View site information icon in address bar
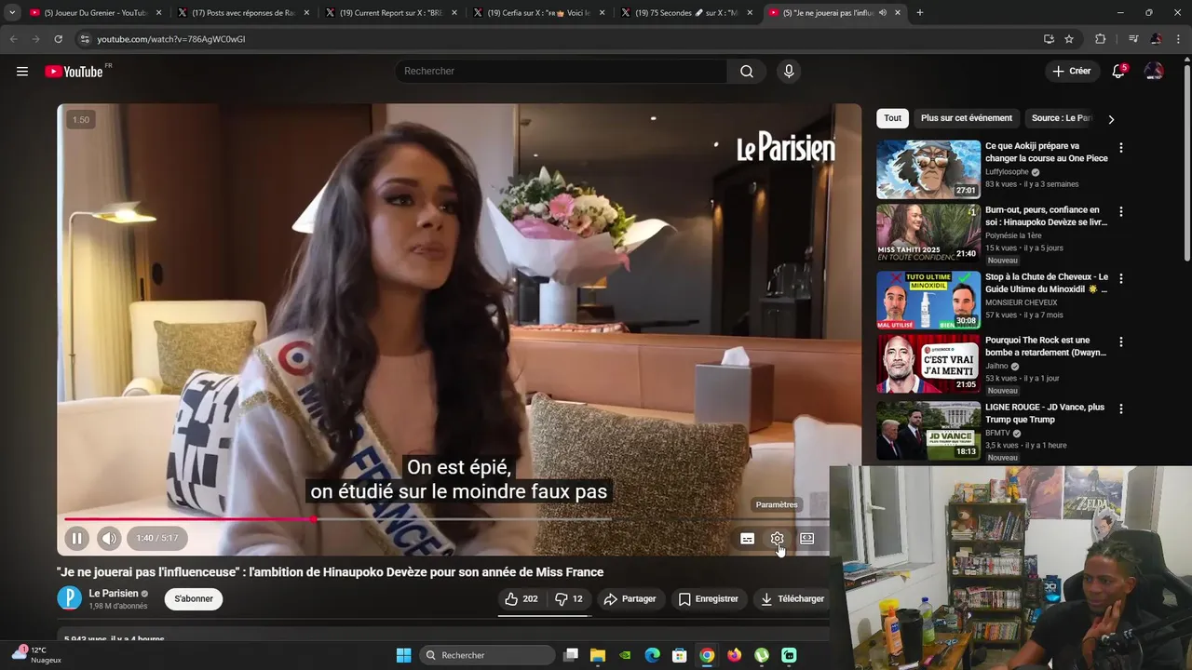 (x=85, y=39)
